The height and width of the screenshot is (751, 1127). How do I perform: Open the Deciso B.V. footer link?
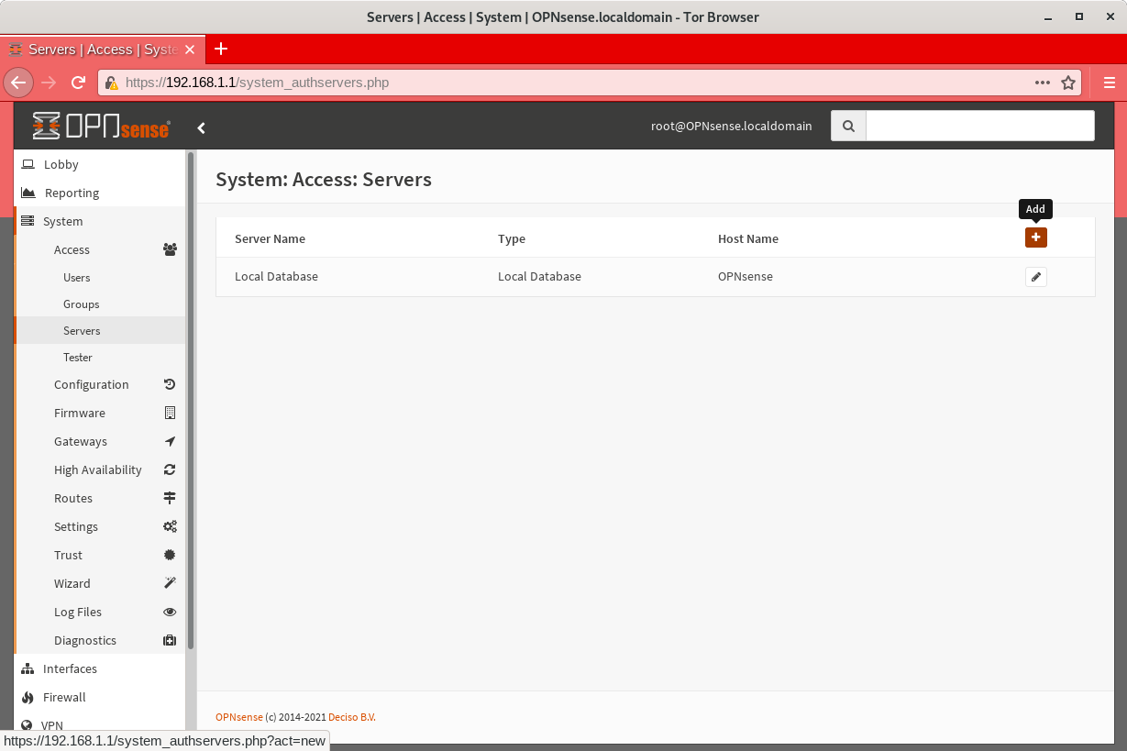point(351,716)
